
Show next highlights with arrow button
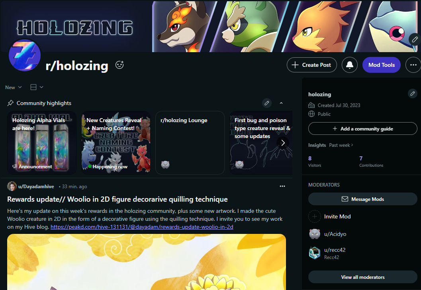(283, 143)
